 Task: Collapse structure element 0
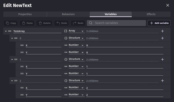click(12, 38)
